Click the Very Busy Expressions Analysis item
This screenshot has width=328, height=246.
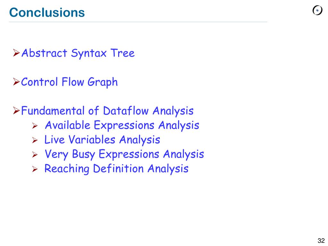pos(124,154)
